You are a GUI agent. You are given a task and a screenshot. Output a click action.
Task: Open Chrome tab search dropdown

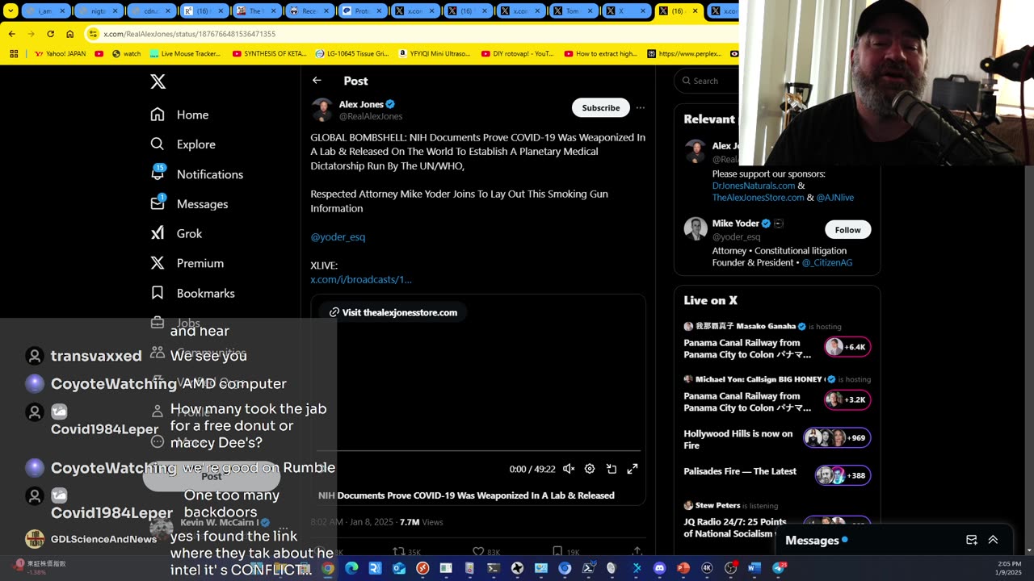point(11,11)
